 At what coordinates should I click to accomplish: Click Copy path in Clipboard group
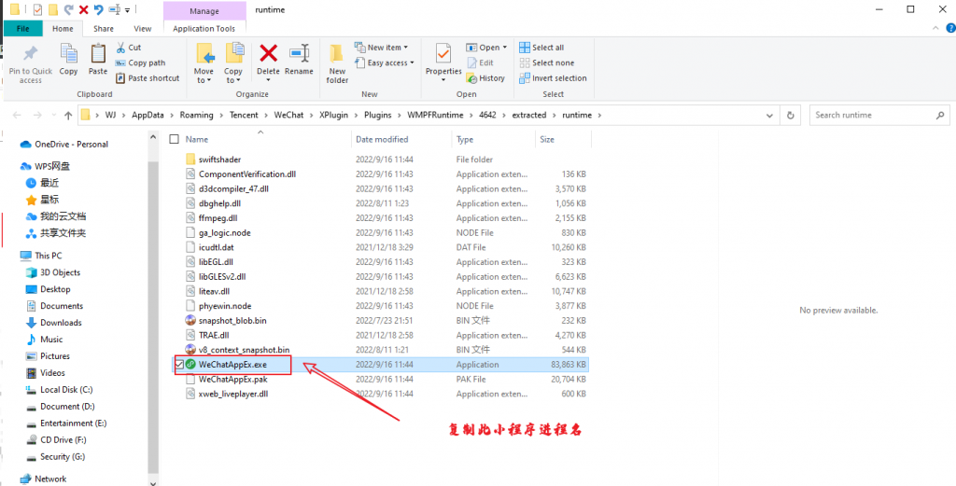coord(141,62)
